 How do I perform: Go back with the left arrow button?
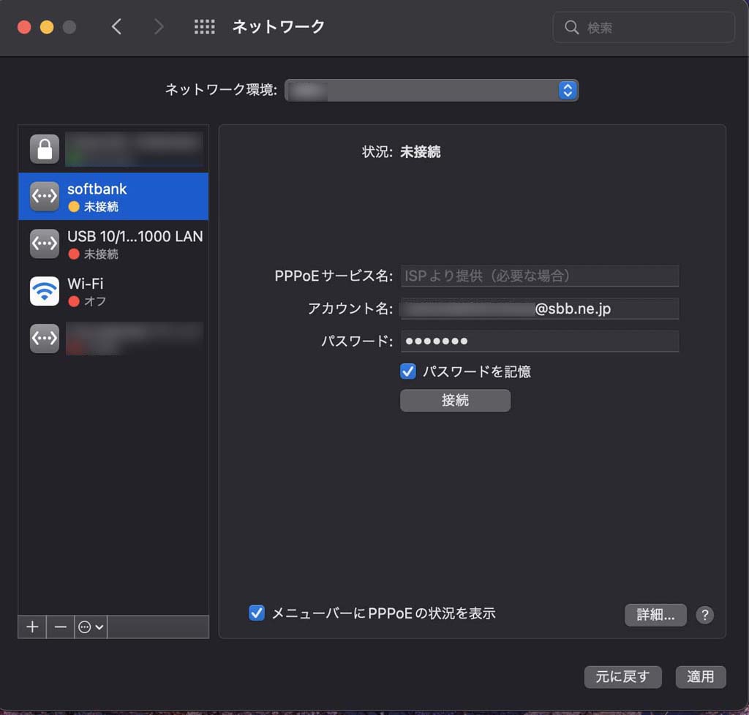tap(116, 28)
